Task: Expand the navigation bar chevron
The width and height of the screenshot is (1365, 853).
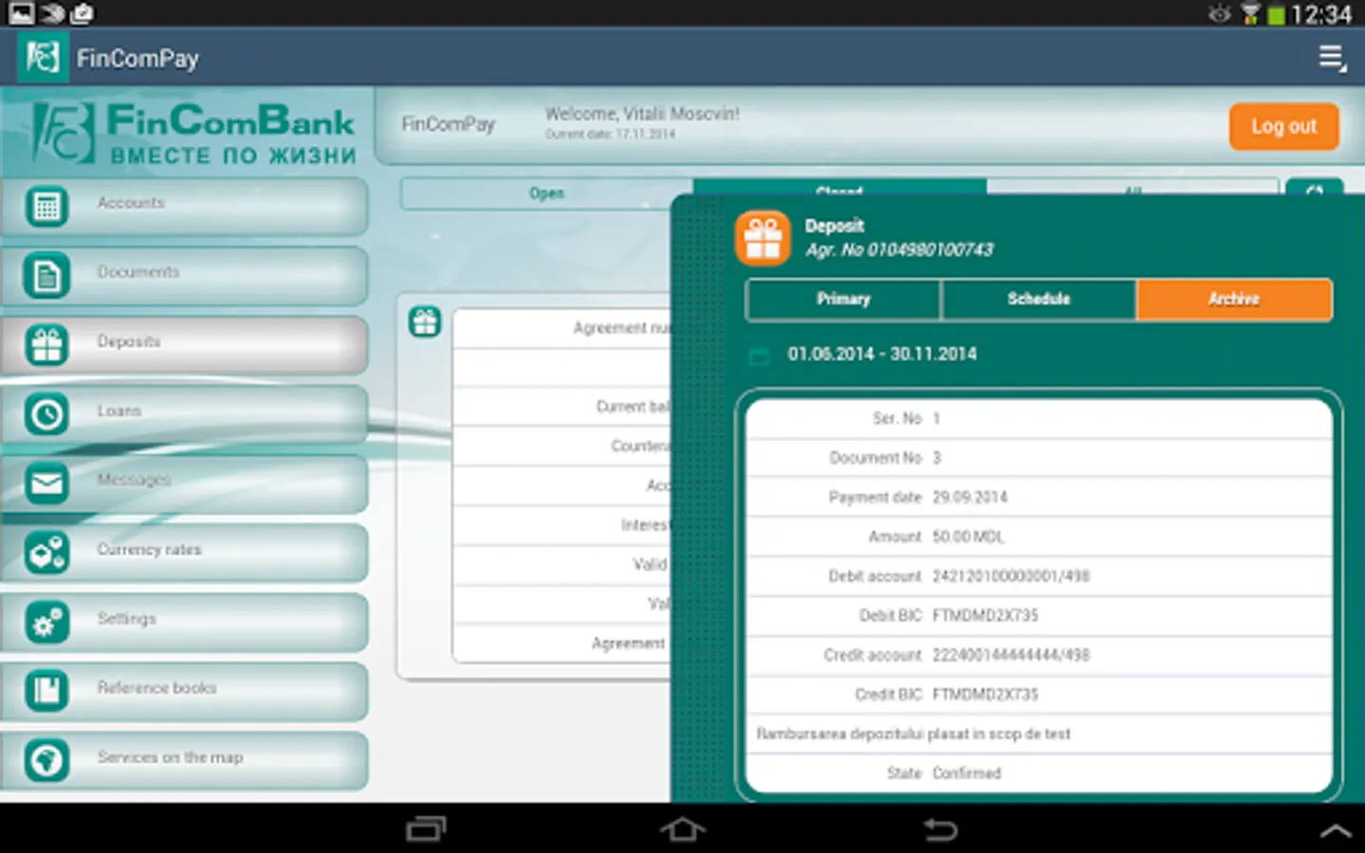Action: point(1336,830)
